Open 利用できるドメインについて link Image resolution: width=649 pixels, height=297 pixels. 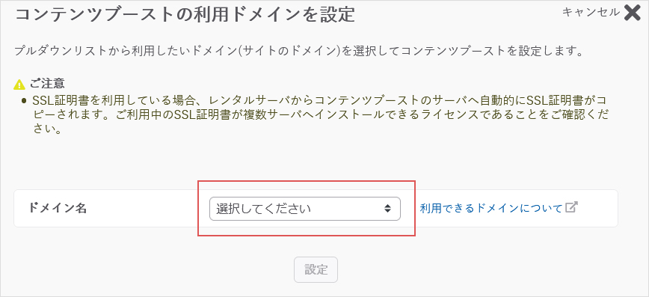click(491, 208)
